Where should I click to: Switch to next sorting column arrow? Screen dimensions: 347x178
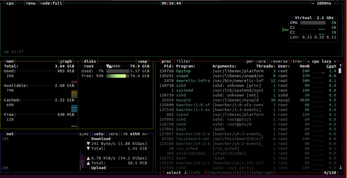335,61
